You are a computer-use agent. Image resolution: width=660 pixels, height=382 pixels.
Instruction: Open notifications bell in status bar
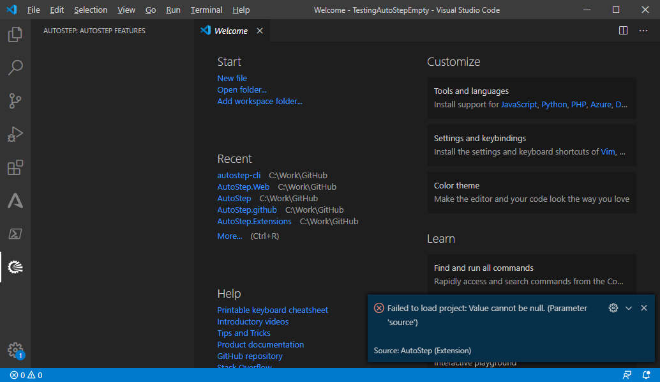pos(646,375)
